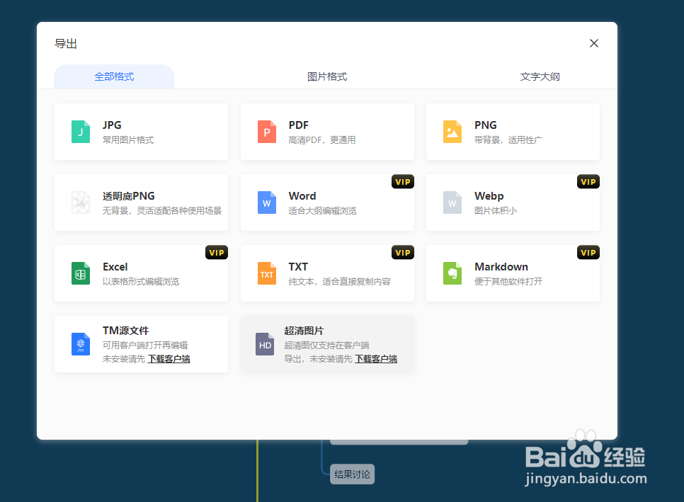
Task: Click the 便于其他软件打开 description
Action: coord(508,282)
